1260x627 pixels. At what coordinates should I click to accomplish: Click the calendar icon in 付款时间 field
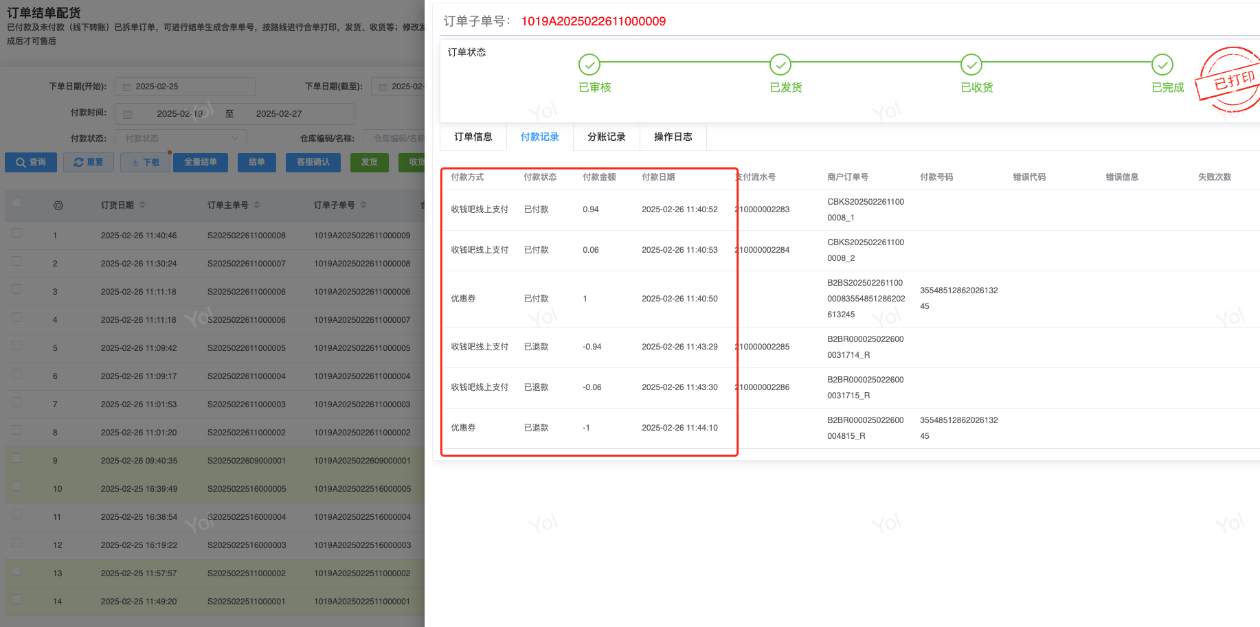click(128, 114)
